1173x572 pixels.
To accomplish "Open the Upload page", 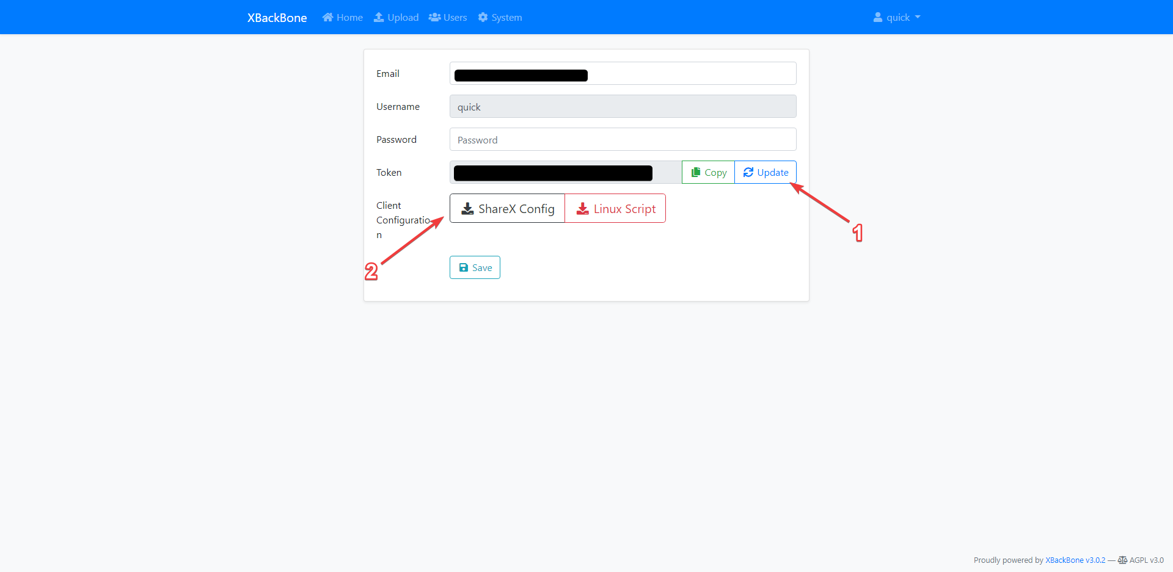I will (x=396, y=18).
